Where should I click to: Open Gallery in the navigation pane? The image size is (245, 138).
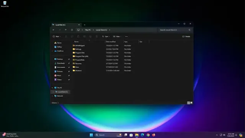[x=58, y=47]
